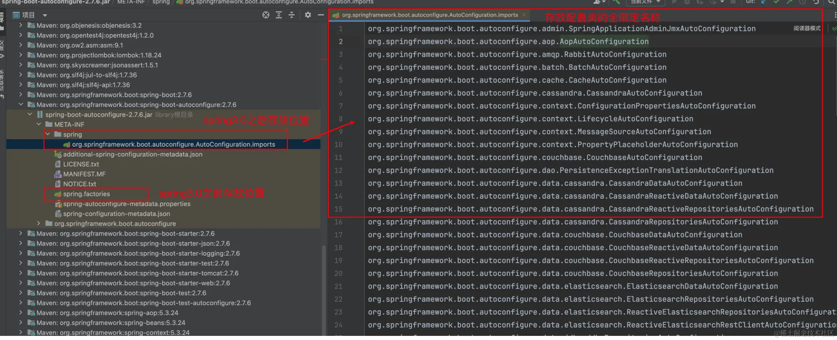Hide the Project tool window
Image resolution: width=837 pixels, height=340 pixels.
[321, 15]
